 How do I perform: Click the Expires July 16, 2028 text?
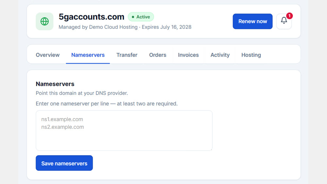pos(167,27)
